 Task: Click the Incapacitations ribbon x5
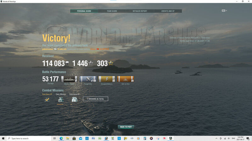(x=107, y=79)
